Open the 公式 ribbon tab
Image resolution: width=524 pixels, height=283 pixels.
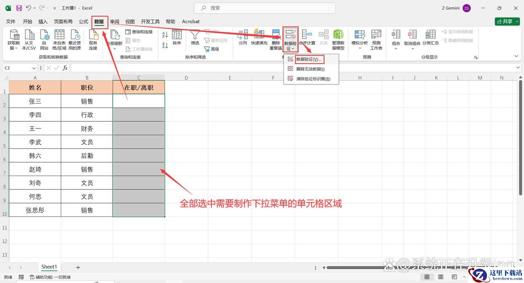coord(84,21)
